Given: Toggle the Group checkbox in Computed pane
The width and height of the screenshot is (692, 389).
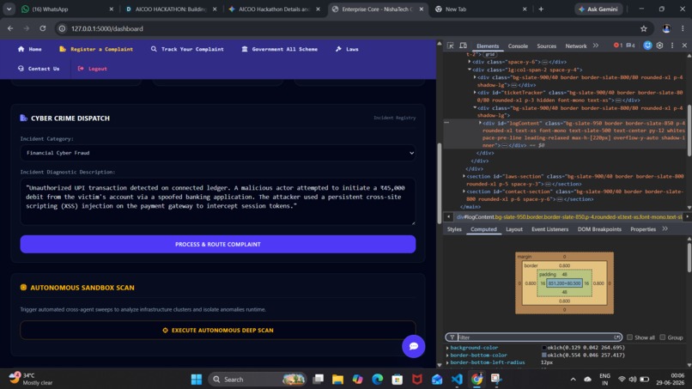Looking at the screenshot, I should click(x=663, y=337).
